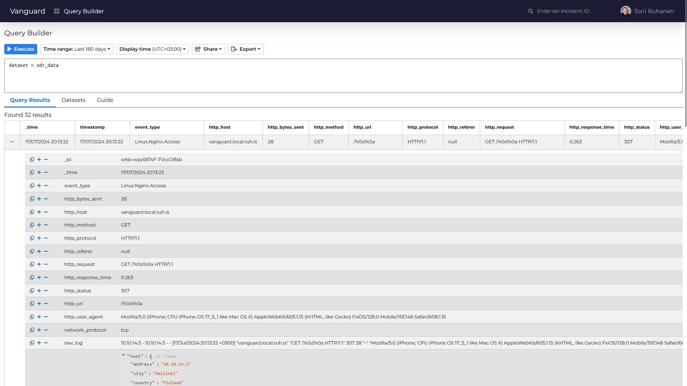Toggle filter inclusion for event_type field
This screenshot has width=687, height=386.
pyautogui.click(x=39, y=185)
